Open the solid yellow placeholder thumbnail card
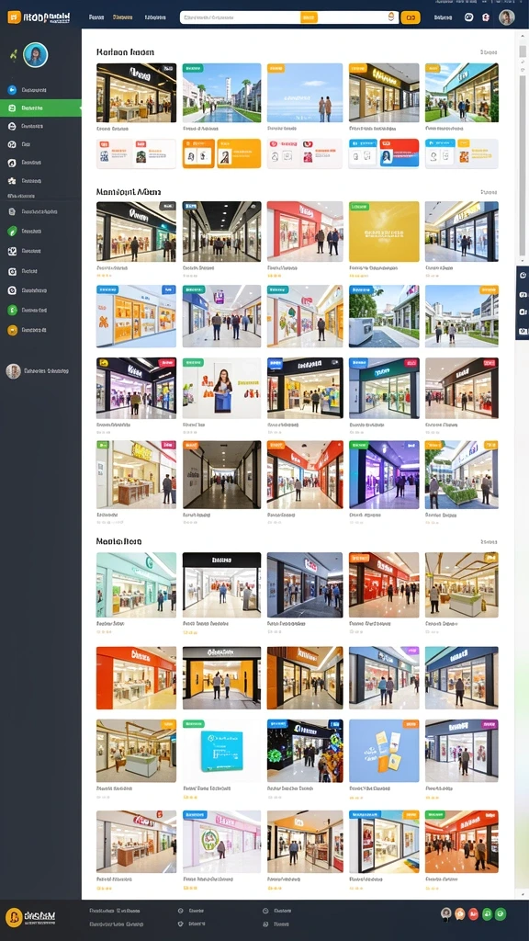Image resolution: width=529 pixels, height=941 pixels. click(x=384, y=232)
